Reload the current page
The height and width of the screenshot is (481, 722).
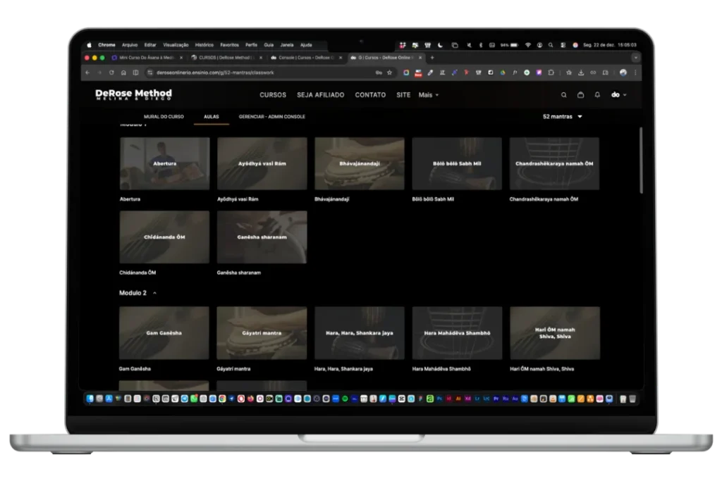pos(111,73)
